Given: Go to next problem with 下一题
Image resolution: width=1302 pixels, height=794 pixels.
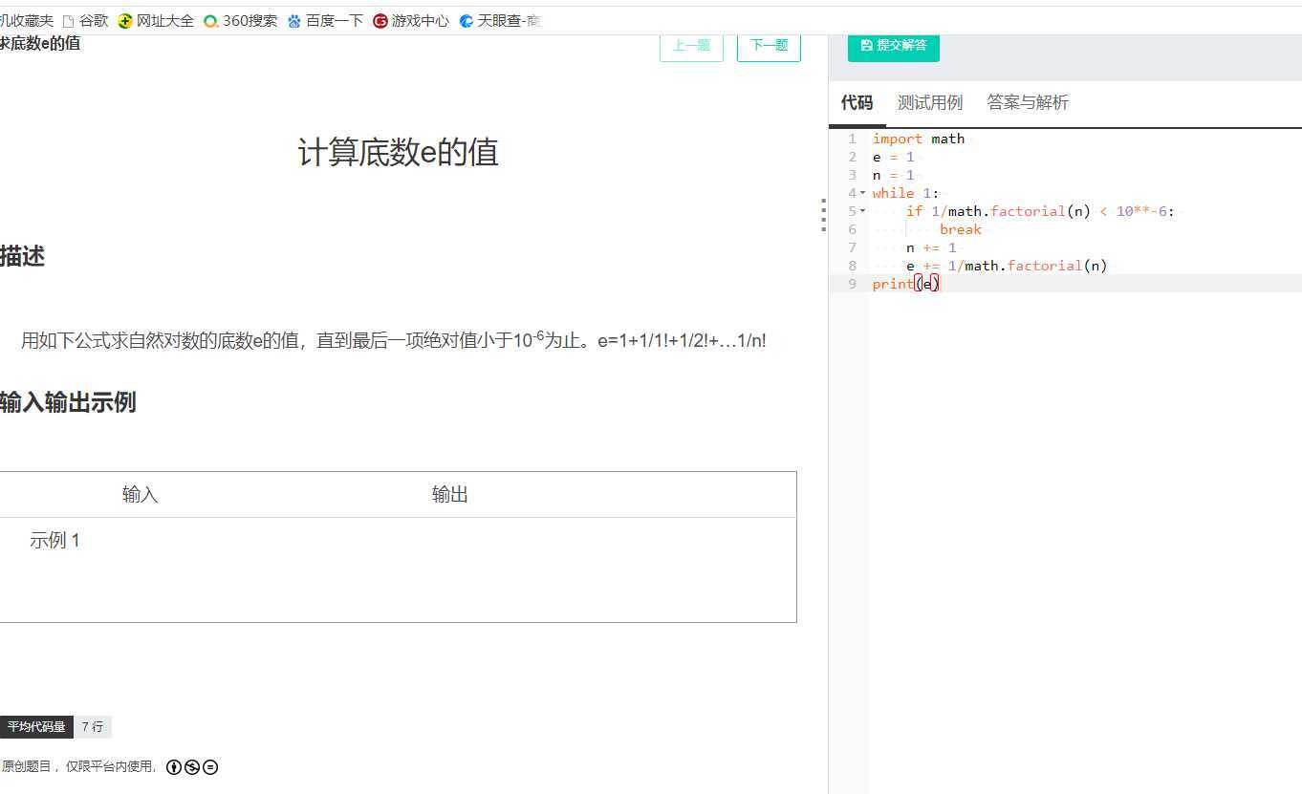Looking at the screenshot, I should (x=769, y=45).
